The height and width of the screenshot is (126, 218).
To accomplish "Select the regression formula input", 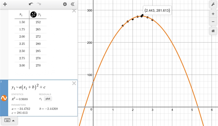I will (29, 87).
